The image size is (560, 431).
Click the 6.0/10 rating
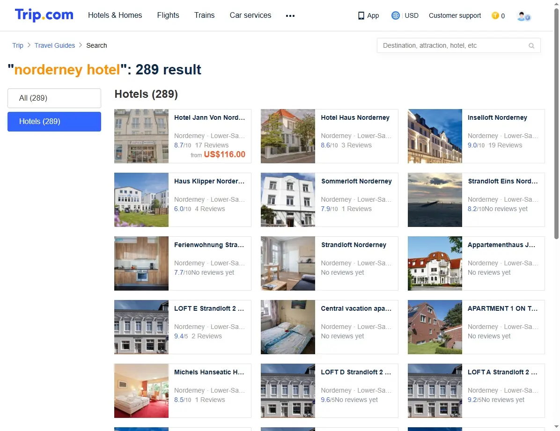[x=183, y=209]
